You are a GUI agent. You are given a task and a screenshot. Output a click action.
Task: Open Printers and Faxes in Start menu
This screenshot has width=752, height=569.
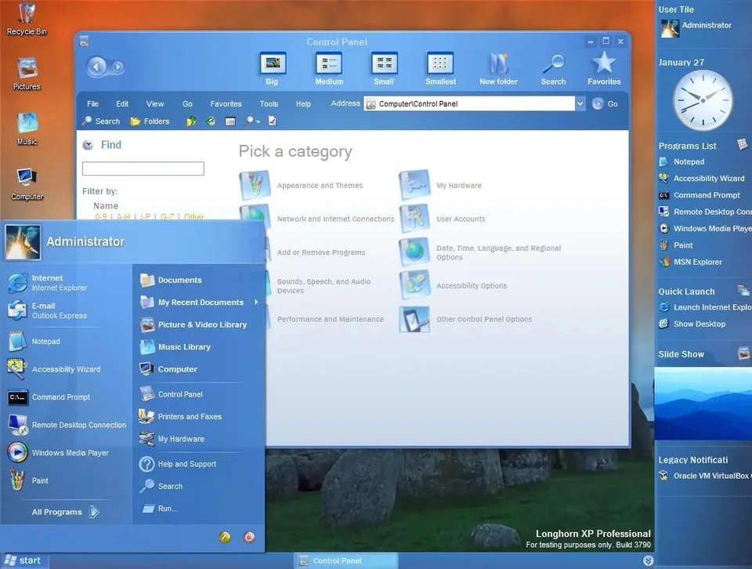pyautogui.click(x=180, y=416)
